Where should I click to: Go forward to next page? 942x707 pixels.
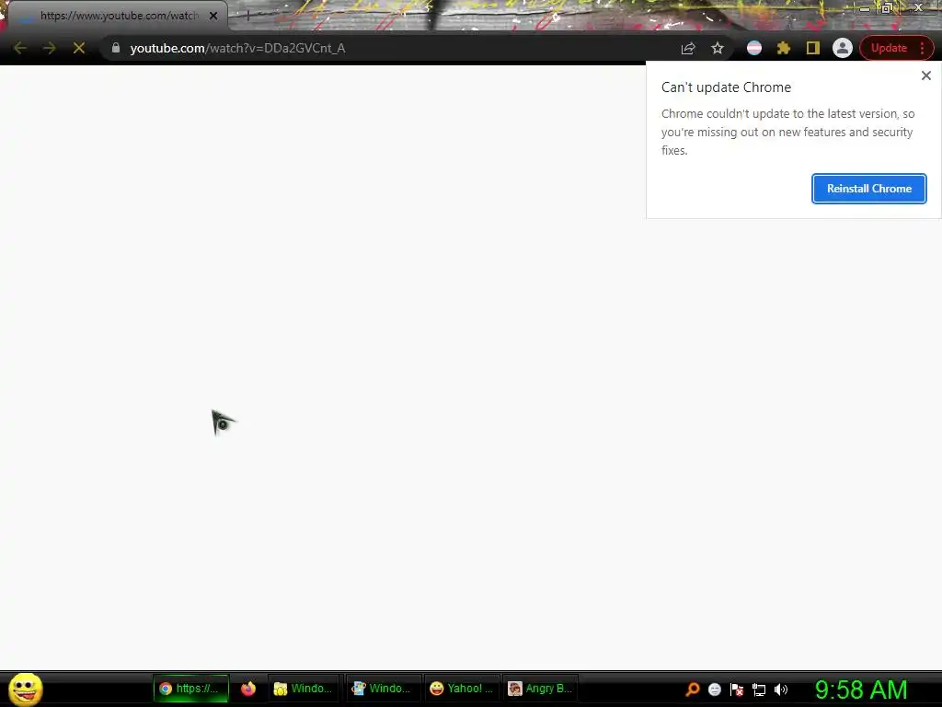tap(50, 48)
